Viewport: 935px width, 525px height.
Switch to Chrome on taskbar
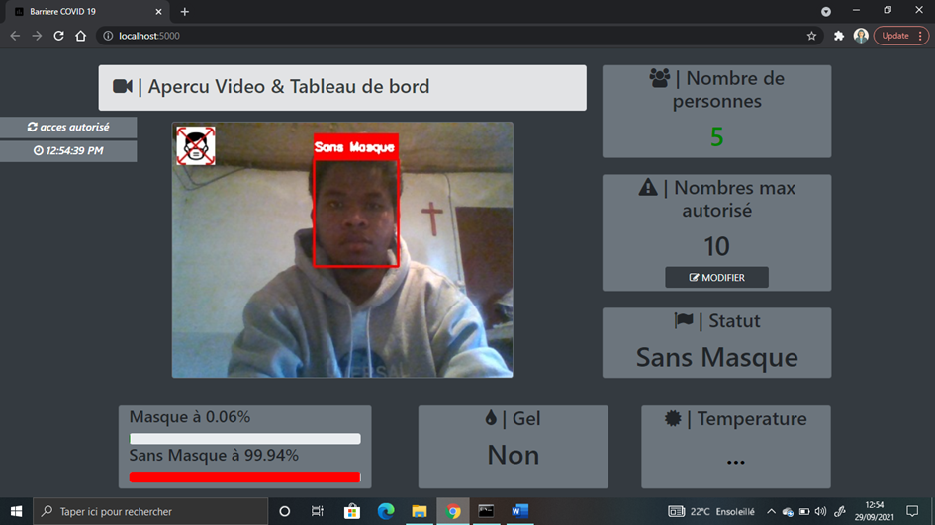[x=453, y=511]
